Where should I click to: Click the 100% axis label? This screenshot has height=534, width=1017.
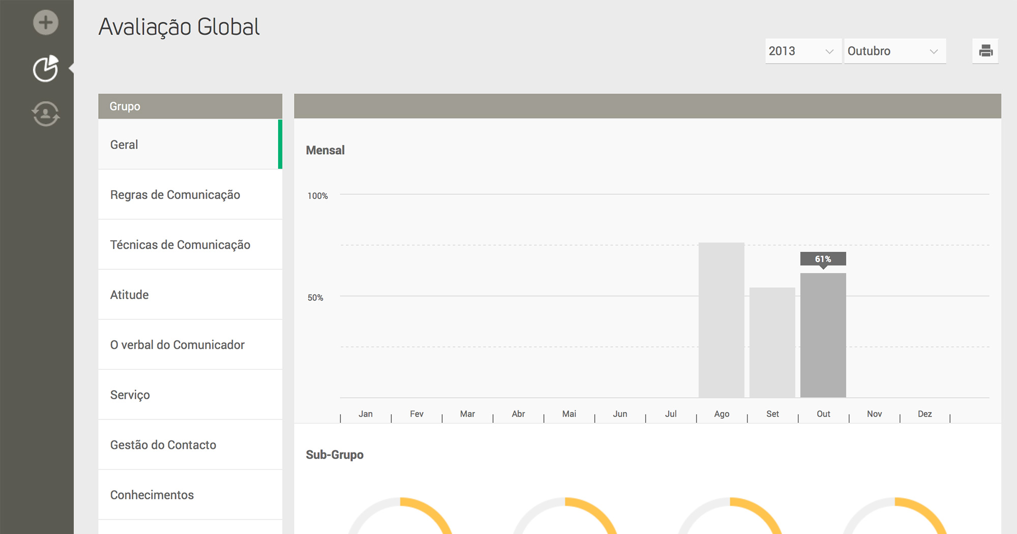tap(318, 196)
